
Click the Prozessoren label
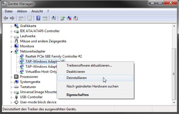tap(29, 77)
